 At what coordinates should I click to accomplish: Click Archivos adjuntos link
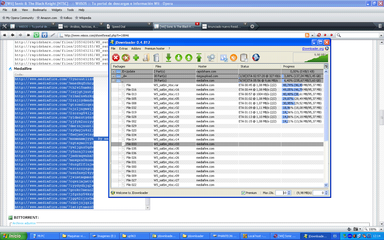[24, 223]
